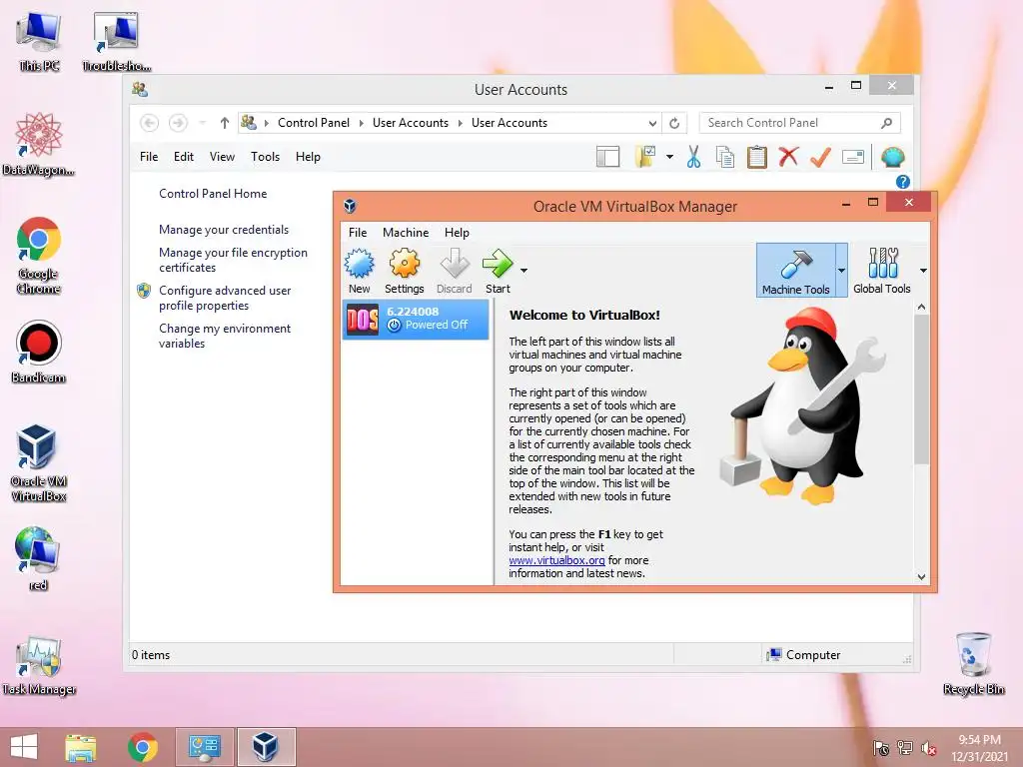Click the Paste clipboard icon
1023x767 pixels.
pyautogui.click(x=757, y=157)
